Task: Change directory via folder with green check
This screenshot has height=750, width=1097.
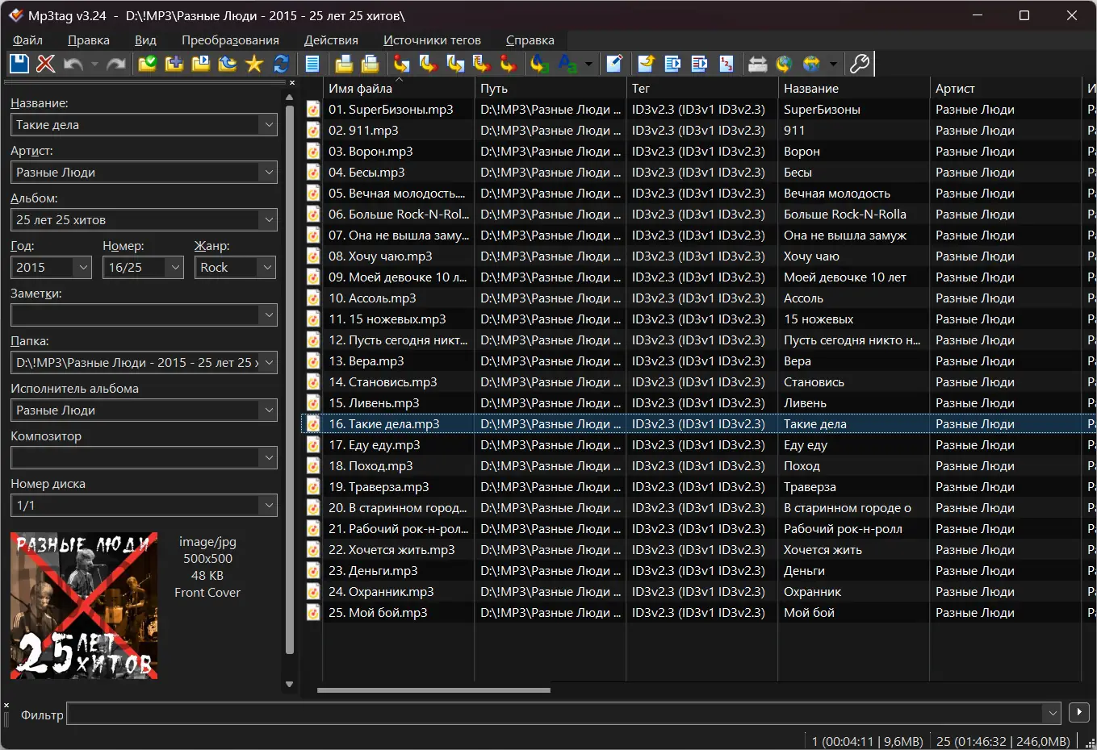Action: point(147,64)
